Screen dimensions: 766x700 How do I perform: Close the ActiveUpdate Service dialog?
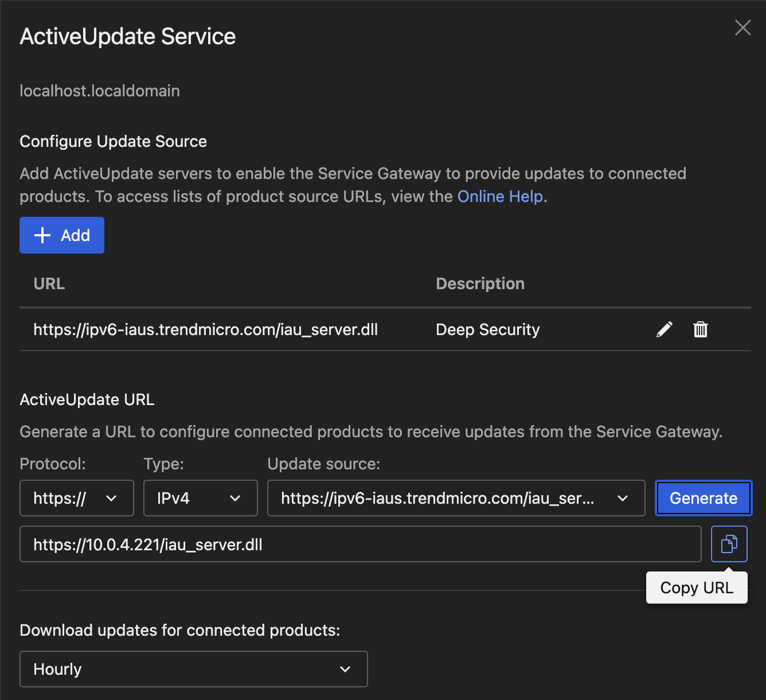(743, 28)
